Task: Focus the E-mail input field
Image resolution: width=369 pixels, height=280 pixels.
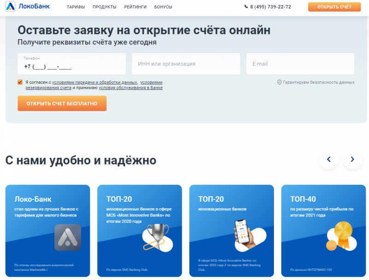Action: click(300, 64)
